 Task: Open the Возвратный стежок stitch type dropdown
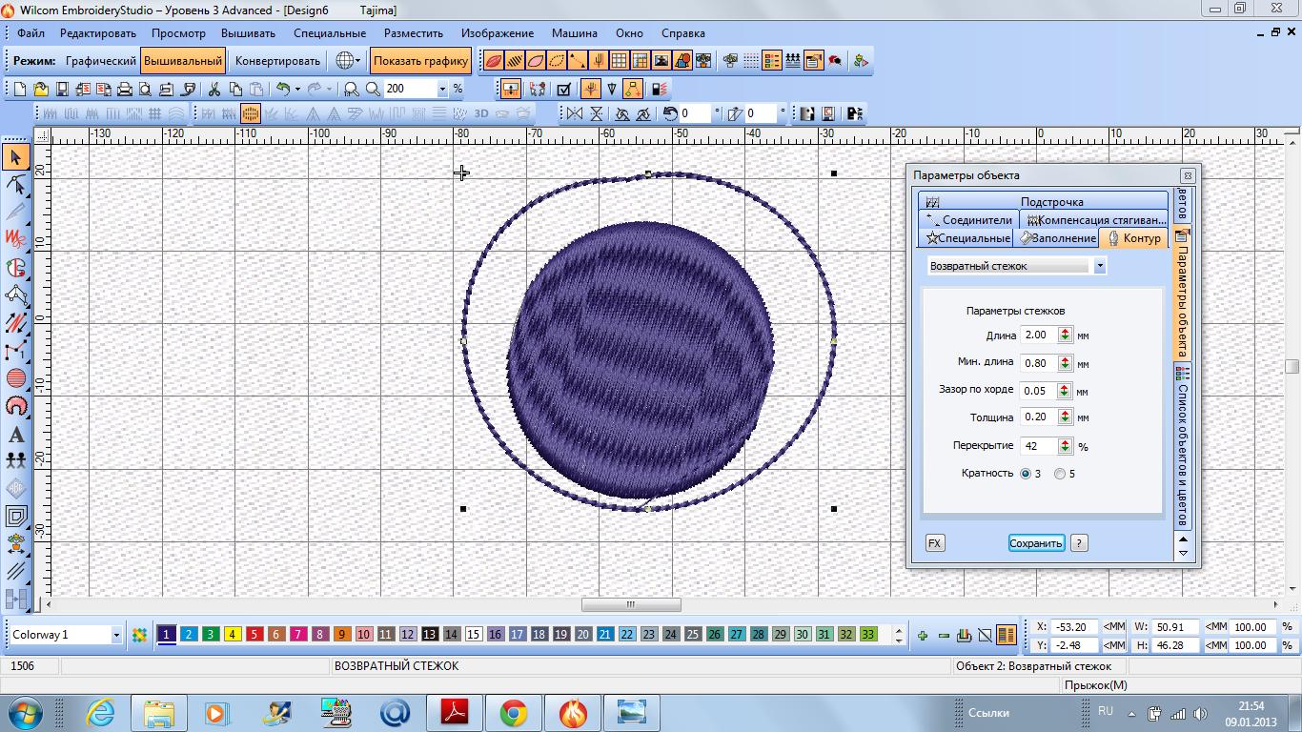(x=1099, y=266)
